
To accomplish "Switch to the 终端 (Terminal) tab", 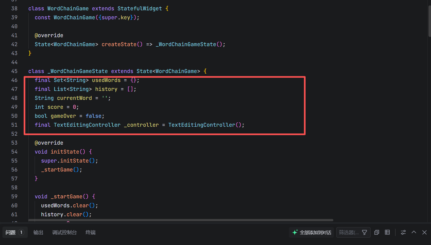I will coord(91,233).
